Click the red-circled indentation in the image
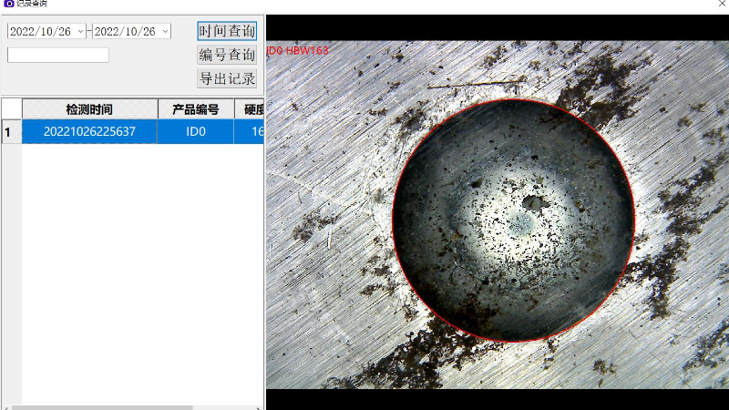This screenshot has width=729, height=410. pyautogui.click(x=512, y=219)
